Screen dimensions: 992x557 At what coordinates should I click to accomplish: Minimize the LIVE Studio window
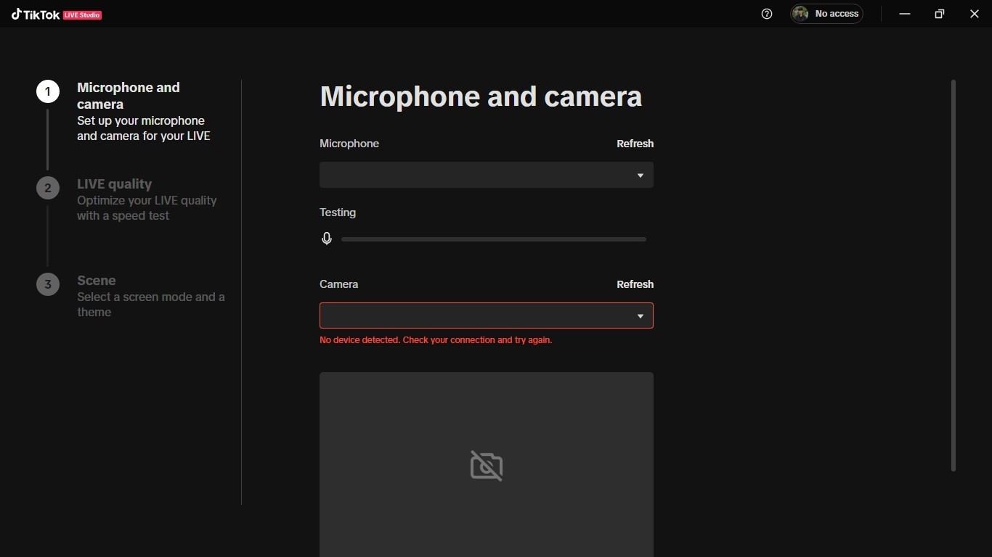[x=905, y=14]
